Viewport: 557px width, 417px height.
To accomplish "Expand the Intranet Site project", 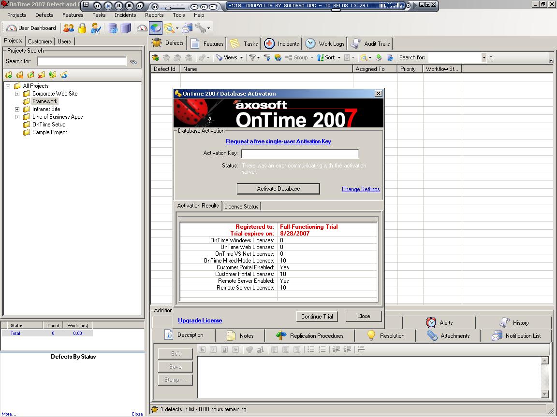I will pos(17,109).
